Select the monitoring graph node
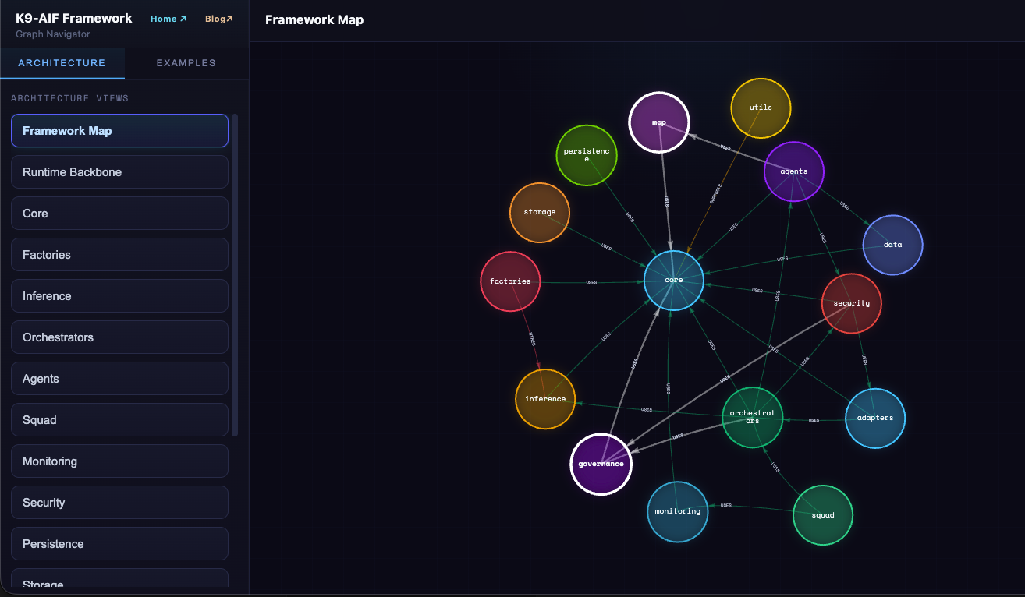 click(x=678, y=511)
